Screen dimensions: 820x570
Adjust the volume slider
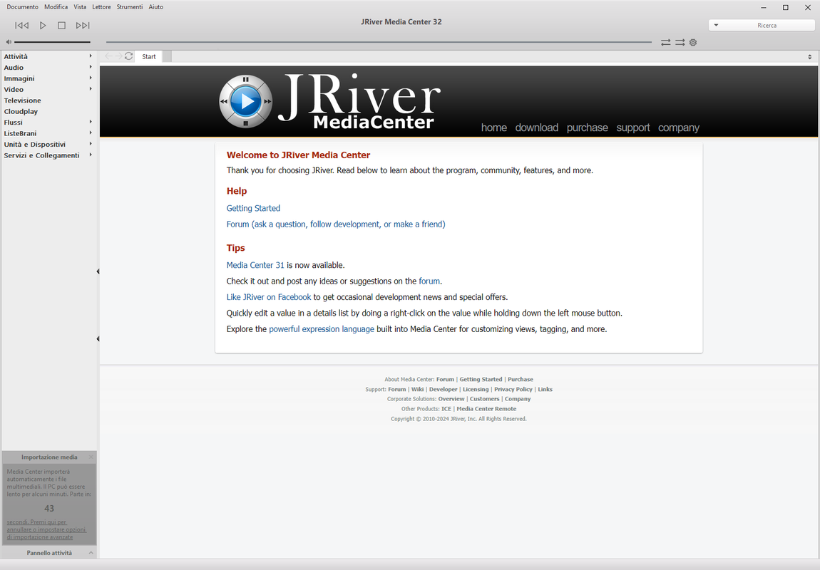click(52, 42)
